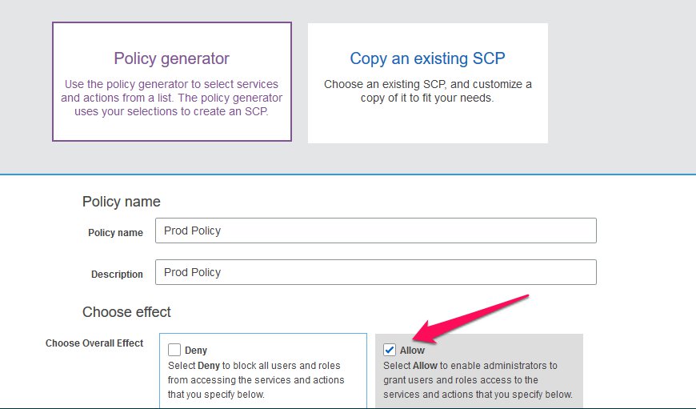Open the "Copy an existing SCP" heading link
Image resolution: width=696 pixels, height=409 pixels.
pyautogui.click(x=427, y=58)
